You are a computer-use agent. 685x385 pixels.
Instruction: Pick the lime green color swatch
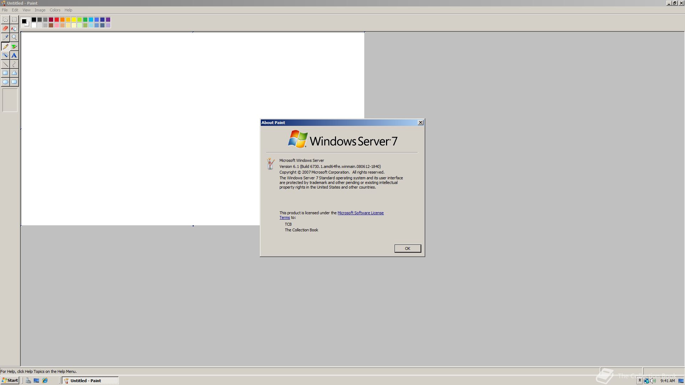point(80,20)
